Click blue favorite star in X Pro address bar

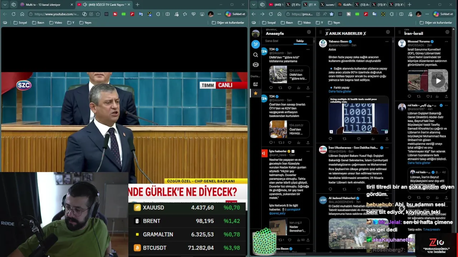point(331,14)
